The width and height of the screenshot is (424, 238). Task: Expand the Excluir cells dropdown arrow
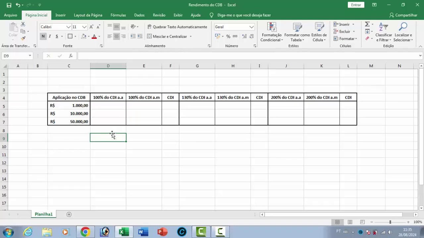click(x=354, y=31)
